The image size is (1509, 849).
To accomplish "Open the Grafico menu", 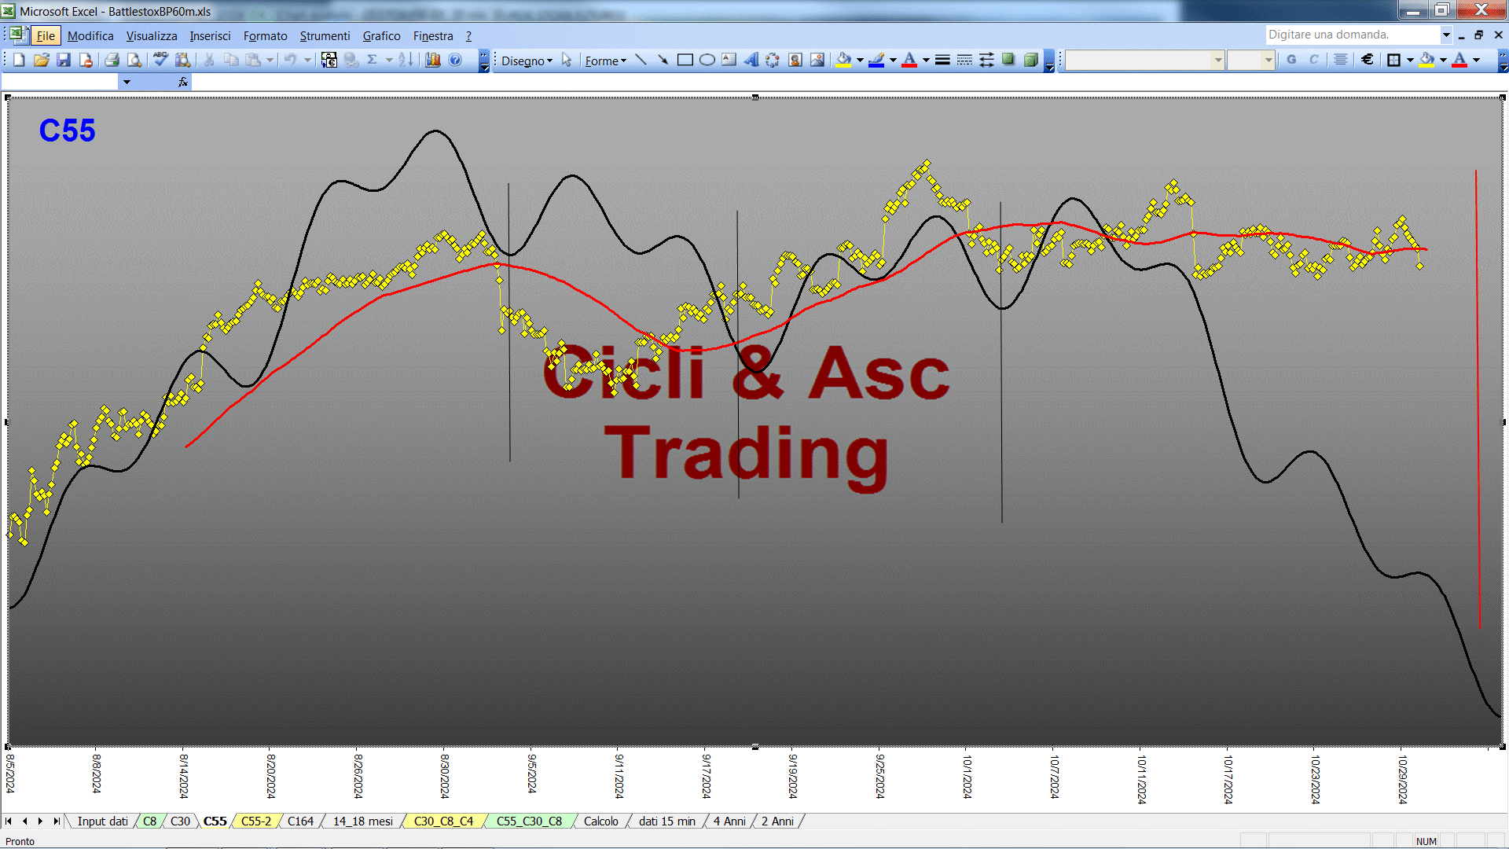I will pyautogui.click(x=381, y=36).
